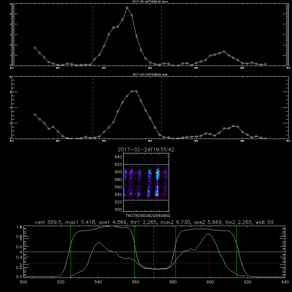Click solid green line near 581 in bottom plot
The width and height of the screenshot is (292, 292).
tap(175, 252)
